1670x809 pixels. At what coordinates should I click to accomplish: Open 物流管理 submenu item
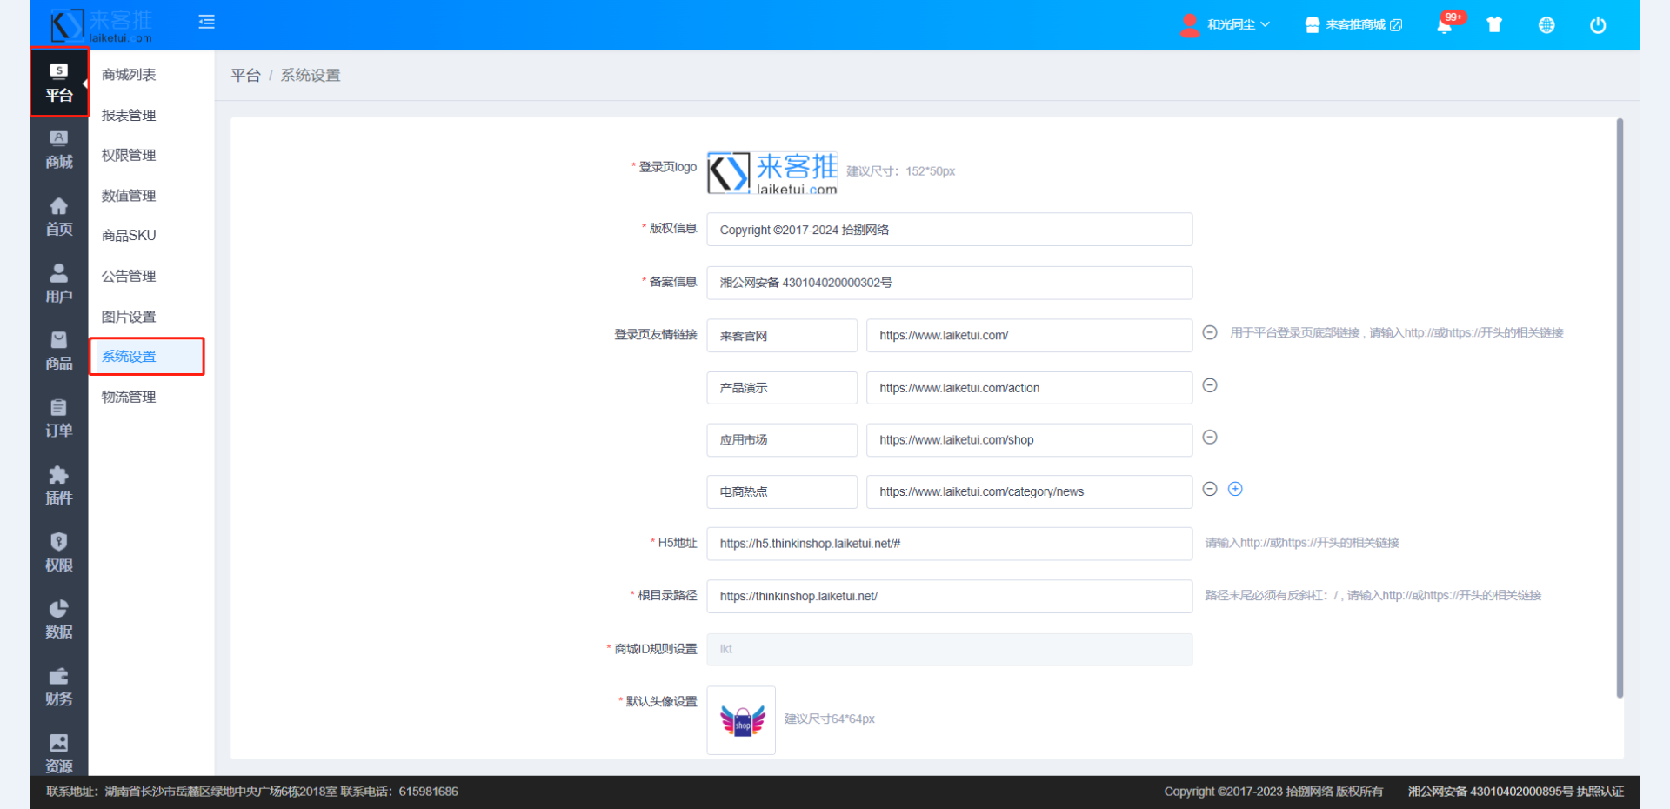(x=129, y=398)
